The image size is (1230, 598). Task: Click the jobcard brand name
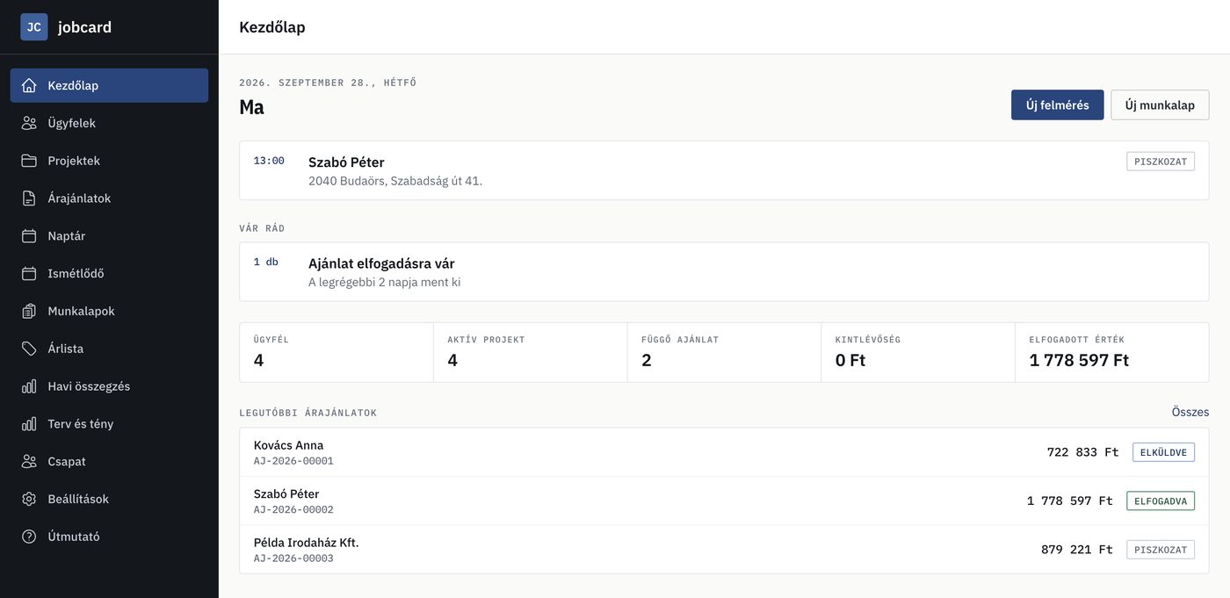tap(84, 27)
